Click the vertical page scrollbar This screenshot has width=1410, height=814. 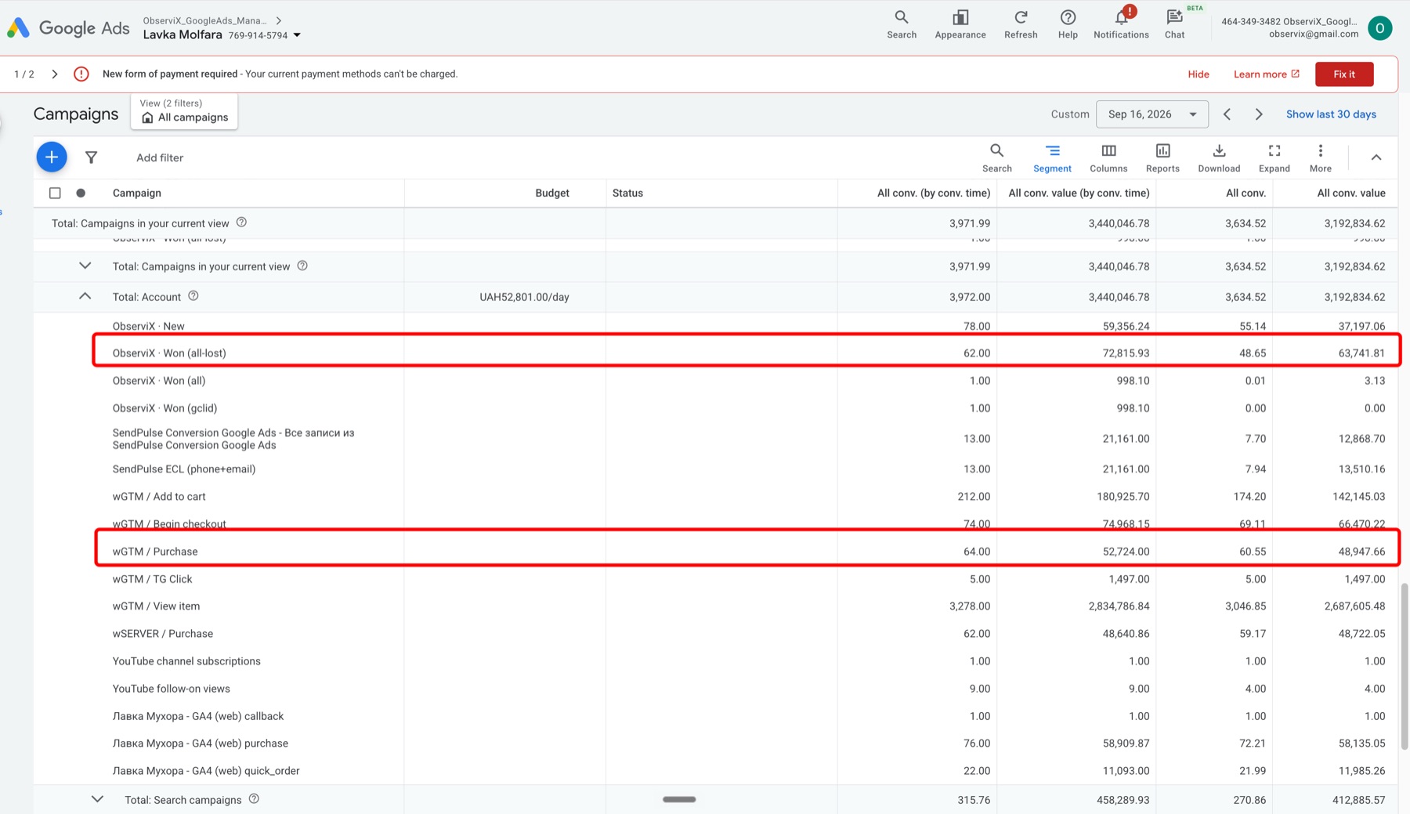click(x=1405, y=666)
